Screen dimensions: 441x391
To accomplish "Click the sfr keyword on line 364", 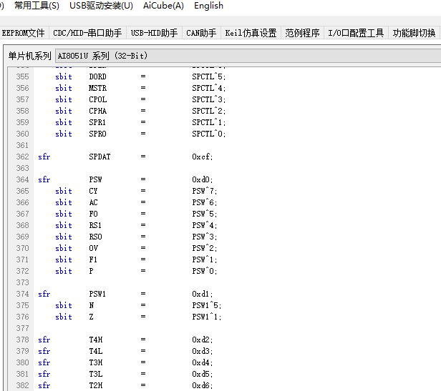I will (x=44, y=179).
